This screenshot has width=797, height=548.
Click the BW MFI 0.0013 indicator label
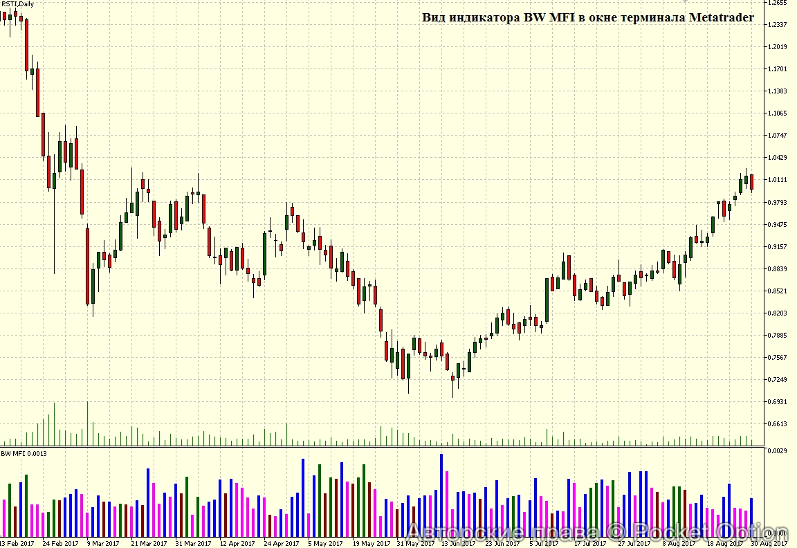coord(24,454)
